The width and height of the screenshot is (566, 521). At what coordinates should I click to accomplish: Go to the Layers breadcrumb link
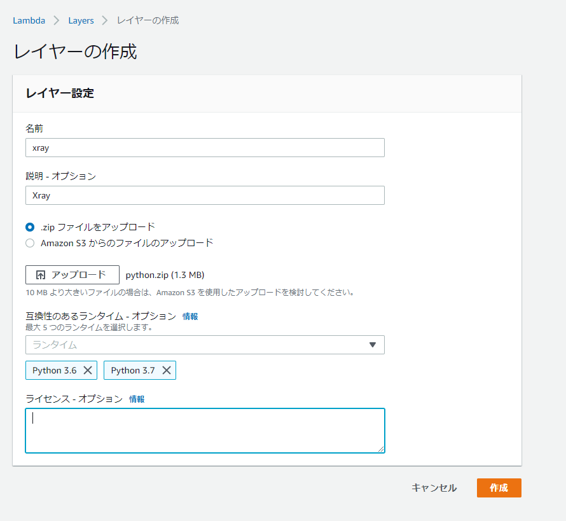[x=81, y=20]
